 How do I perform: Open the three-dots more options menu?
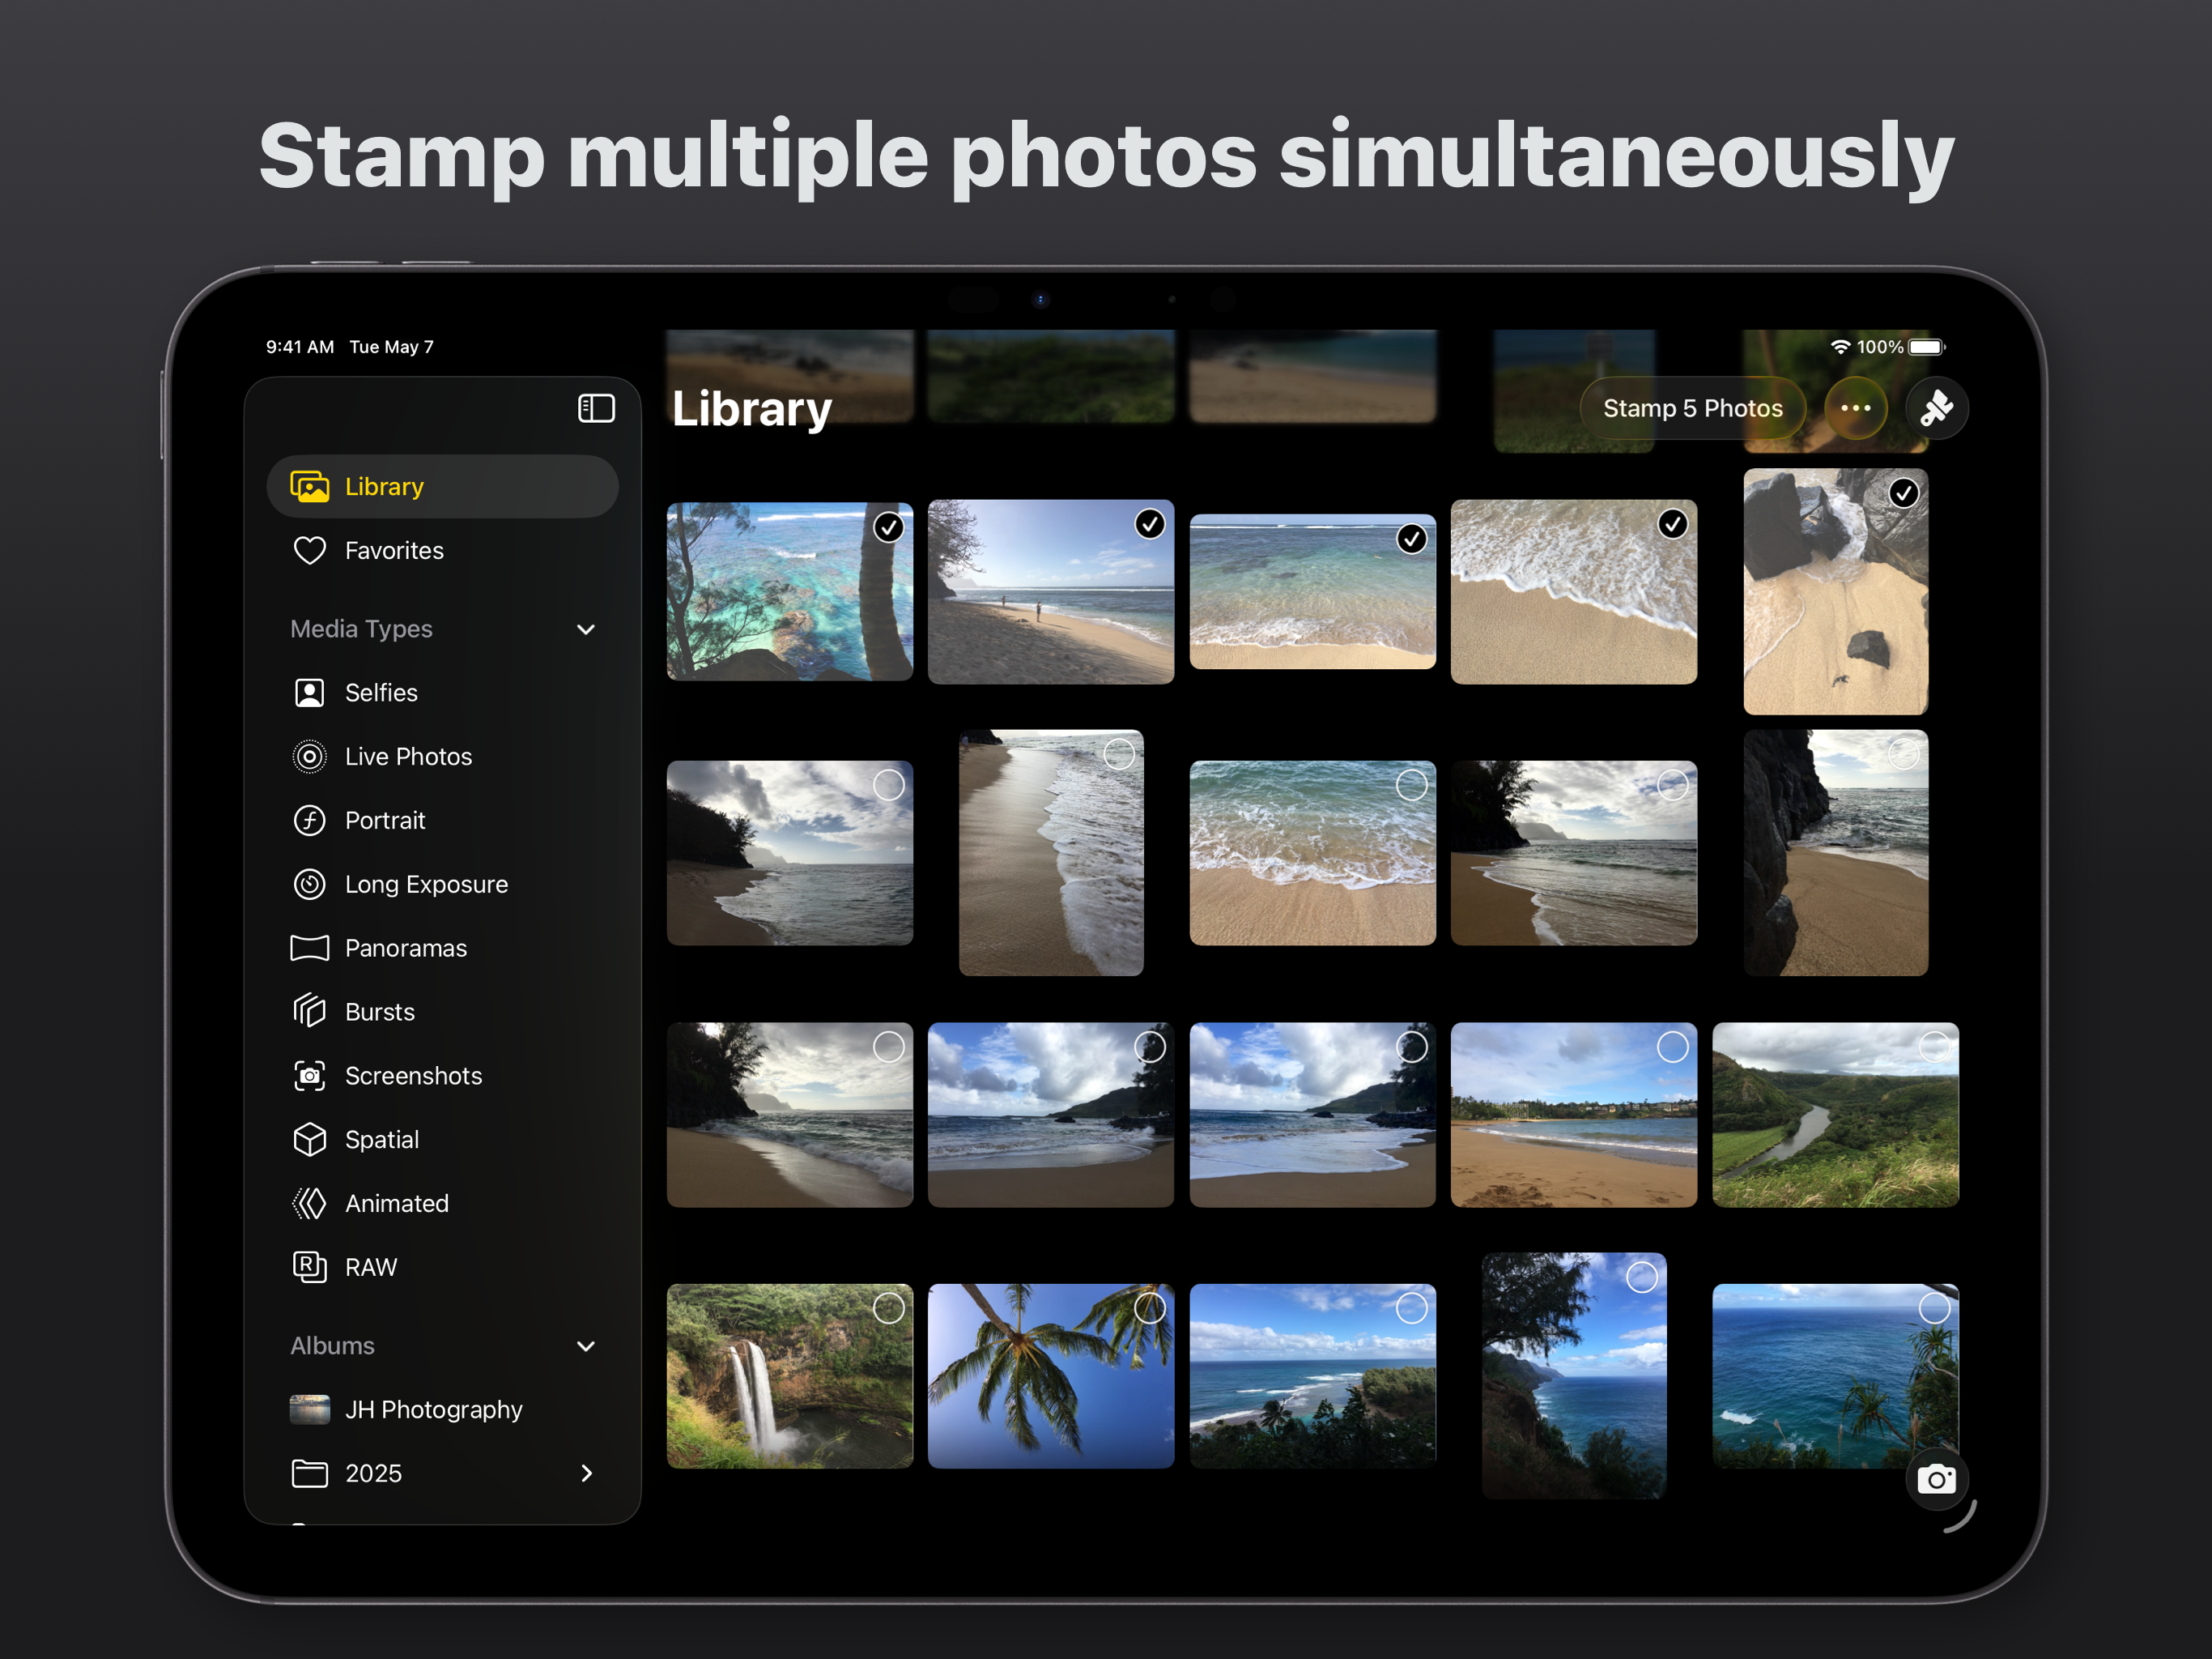[x=1855, y=408]
